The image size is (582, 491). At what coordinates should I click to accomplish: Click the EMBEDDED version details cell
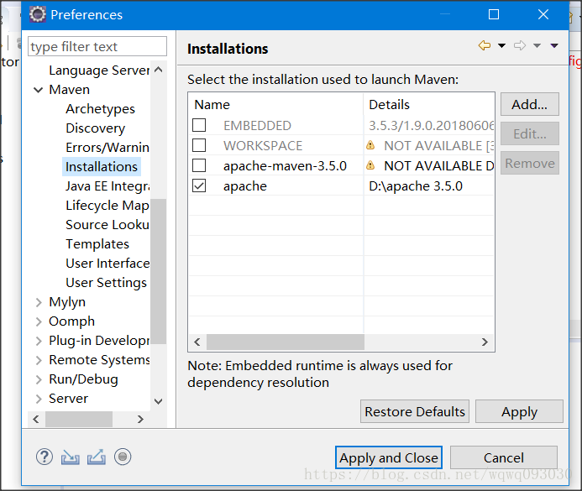pyautogui.click(x=428, y=125)
